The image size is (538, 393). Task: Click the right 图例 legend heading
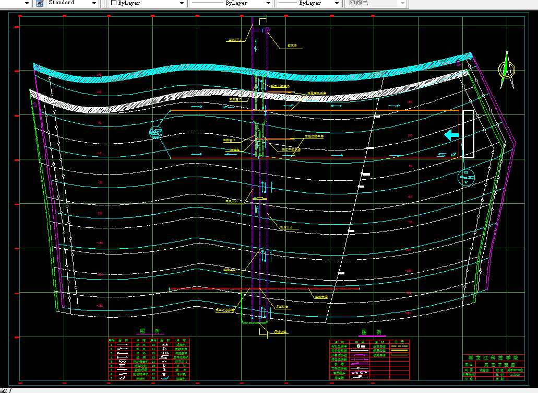(x=372, y=332)
